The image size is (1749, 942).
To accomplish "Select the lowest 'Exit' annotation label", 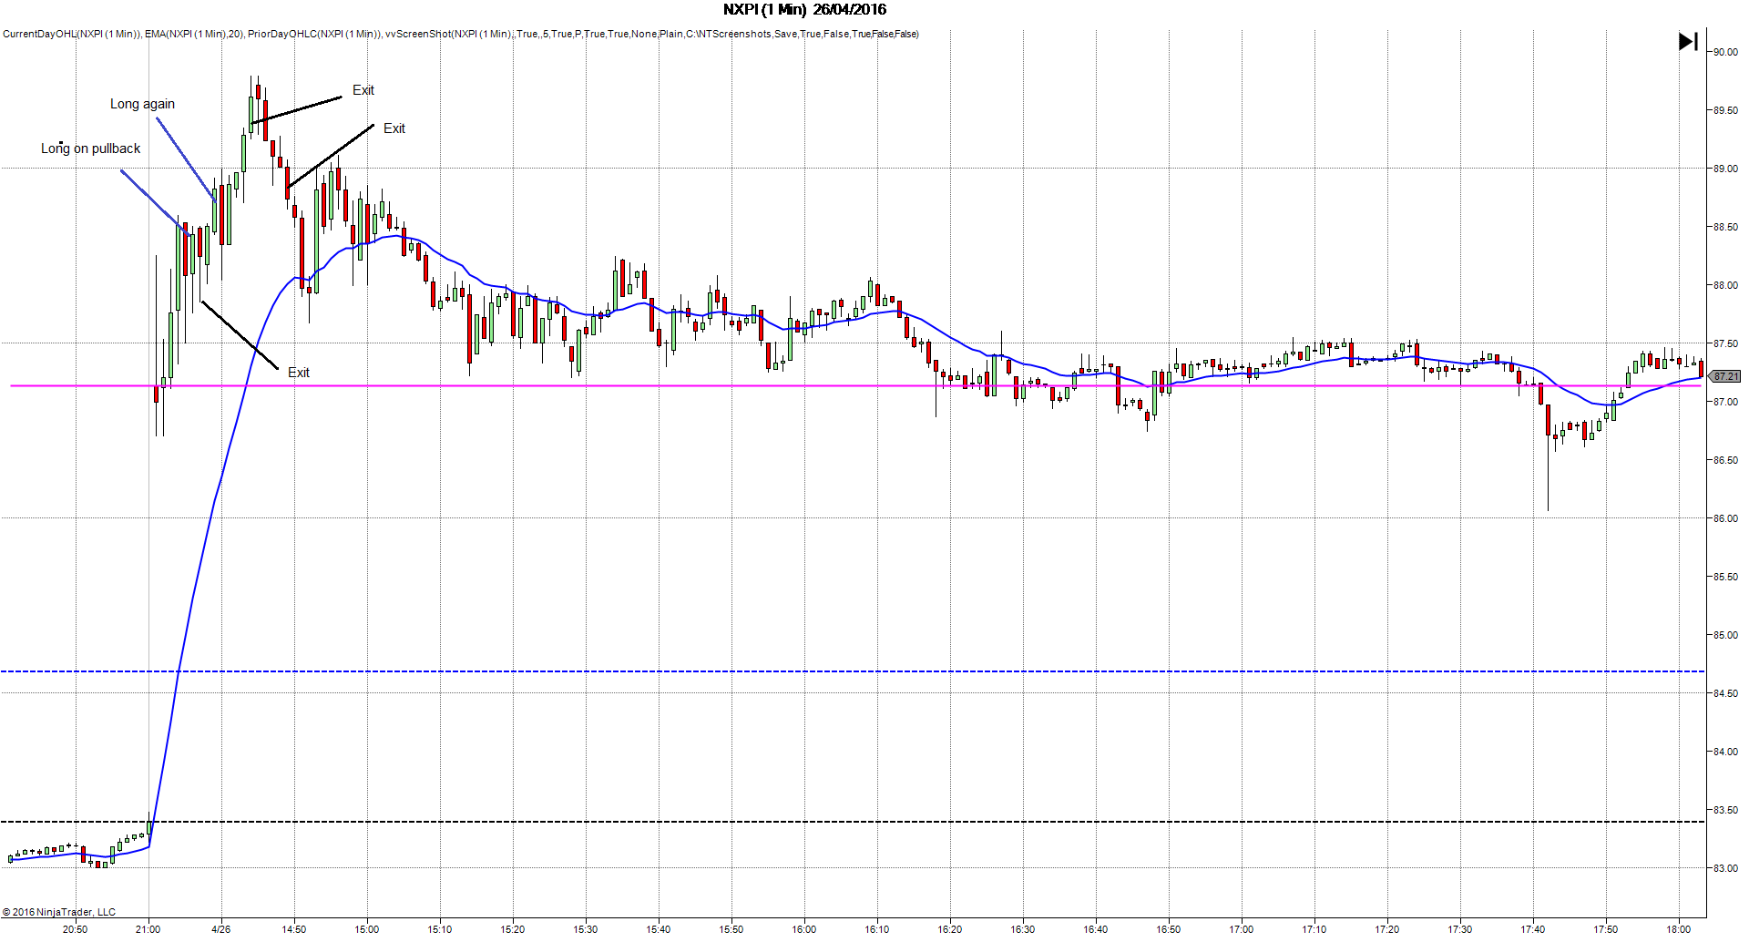I will 299,373.
